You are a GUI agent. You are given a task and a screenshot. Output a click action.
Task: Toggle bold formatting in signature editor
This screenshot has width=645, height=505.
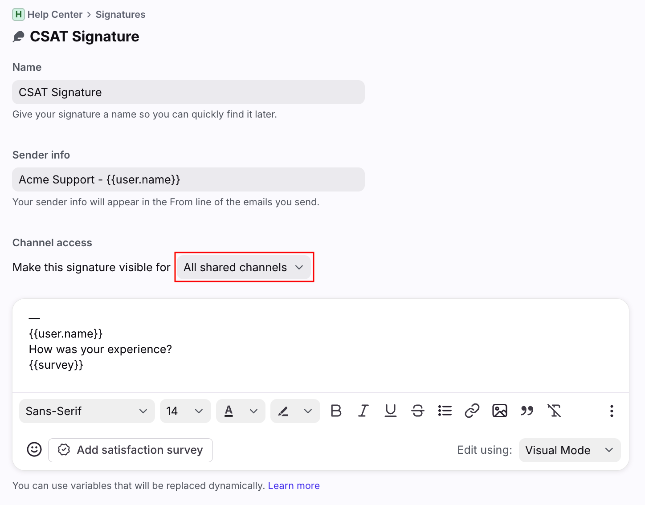pos(336,411)
